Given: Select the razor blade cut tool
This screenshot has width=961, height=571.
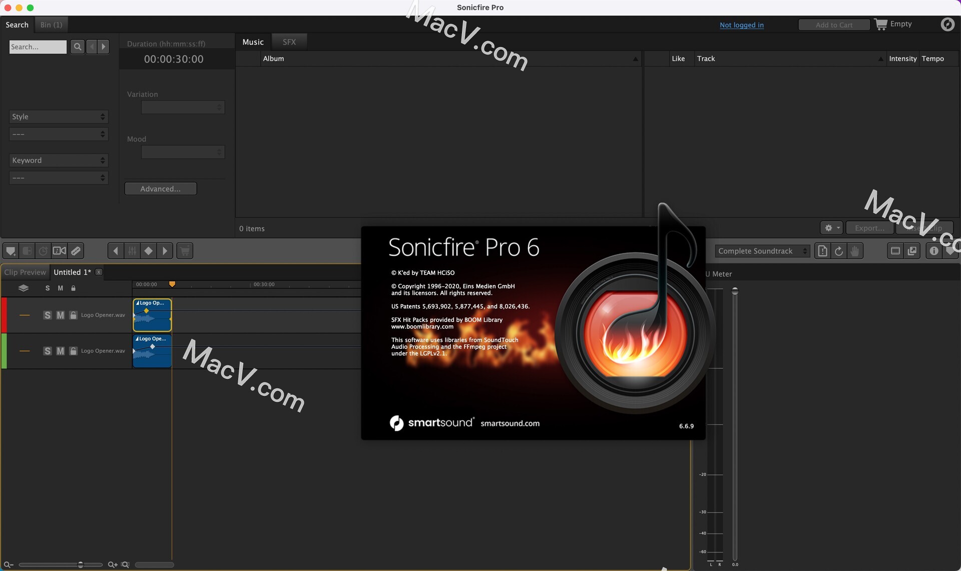Looking at the screenshot, I should [x=76, y=251].
